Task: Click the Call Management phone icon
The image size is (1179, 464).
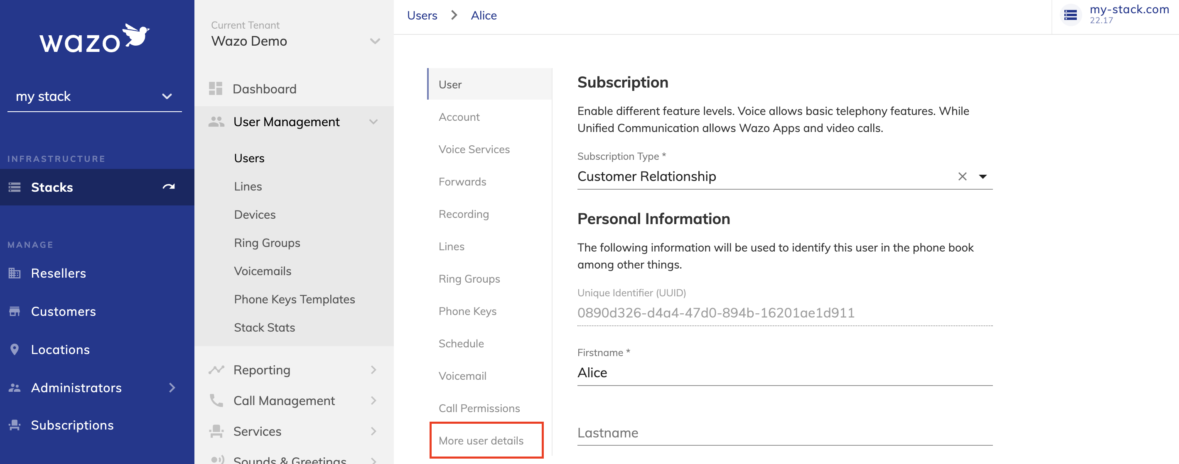Action: [216, 401]
